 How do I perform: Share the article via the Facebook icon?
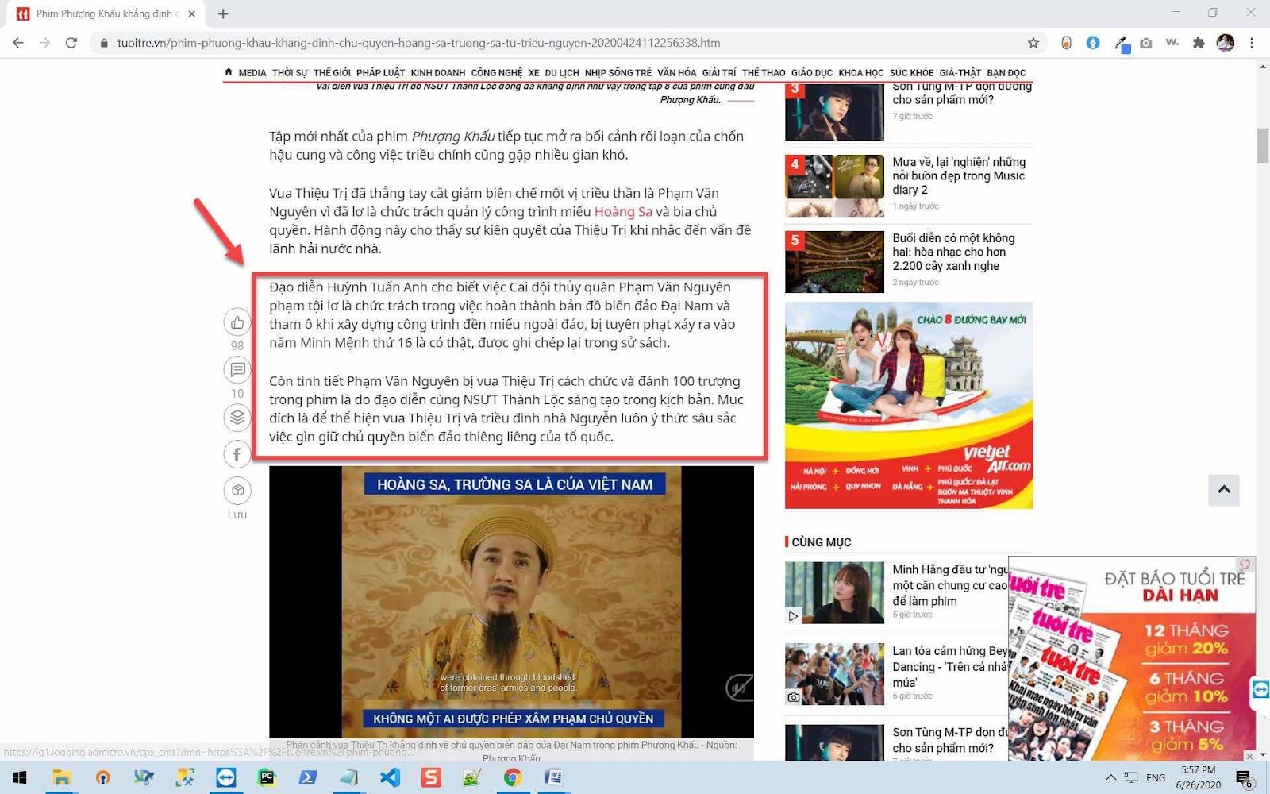coord(237,454)
